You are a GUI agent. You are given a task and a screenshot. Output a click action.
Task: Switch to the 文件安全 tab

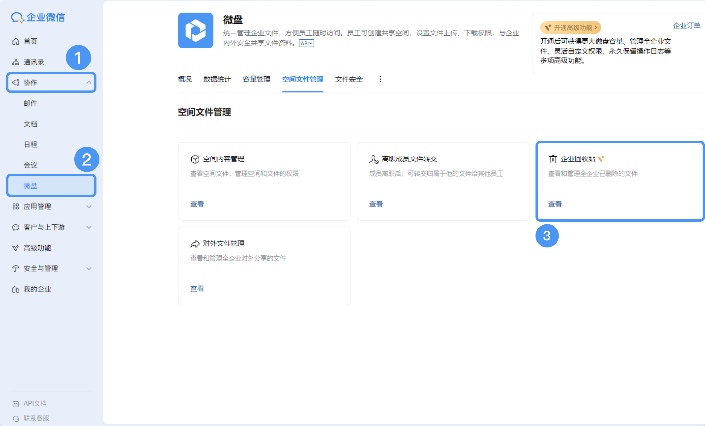pos(349,79)
